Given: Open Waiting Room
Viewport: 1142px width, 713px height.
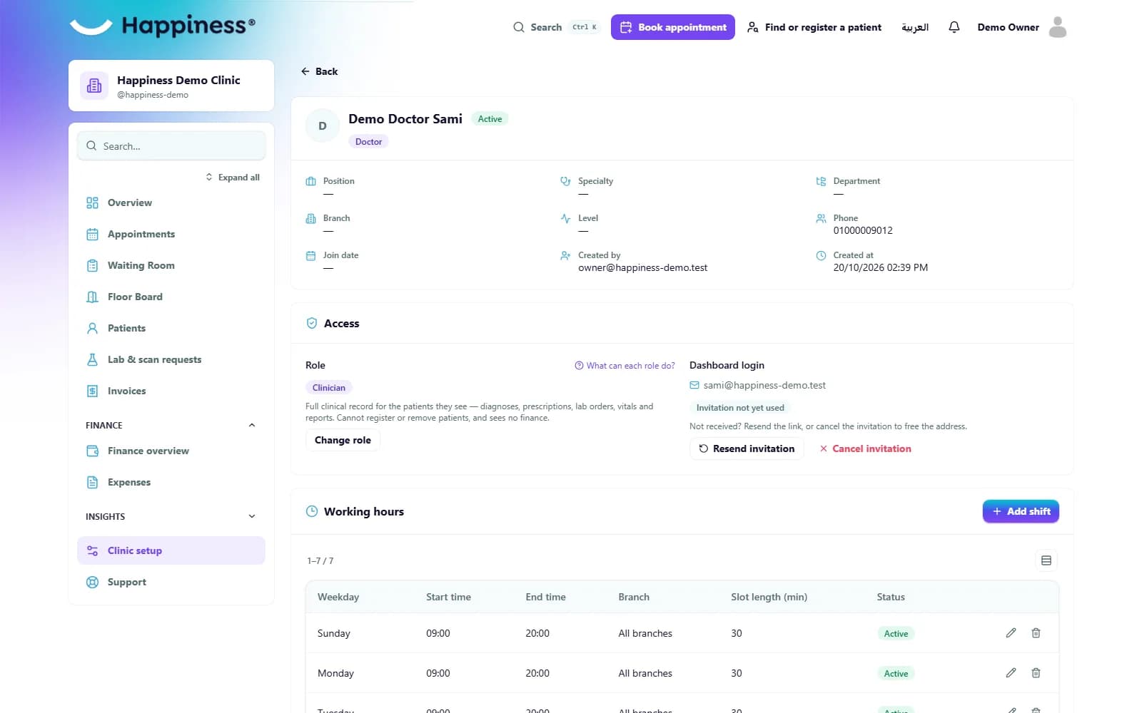Looking at the screenshot, I should coord(171,265).
